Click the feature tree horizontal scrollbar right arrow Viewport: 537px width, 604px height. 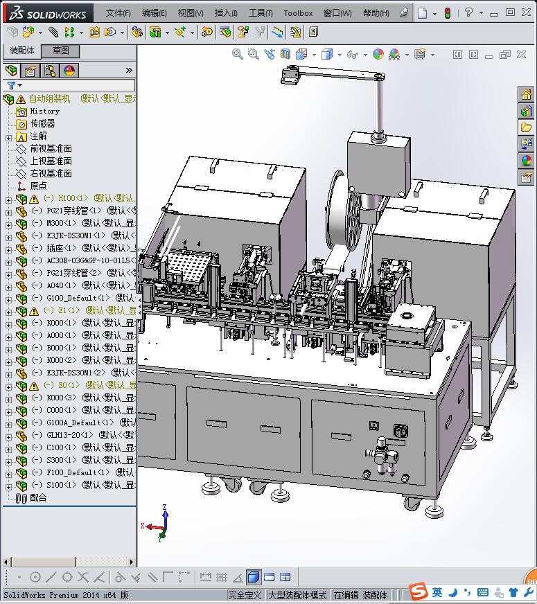pyautogui.click(x=132, y=562)
